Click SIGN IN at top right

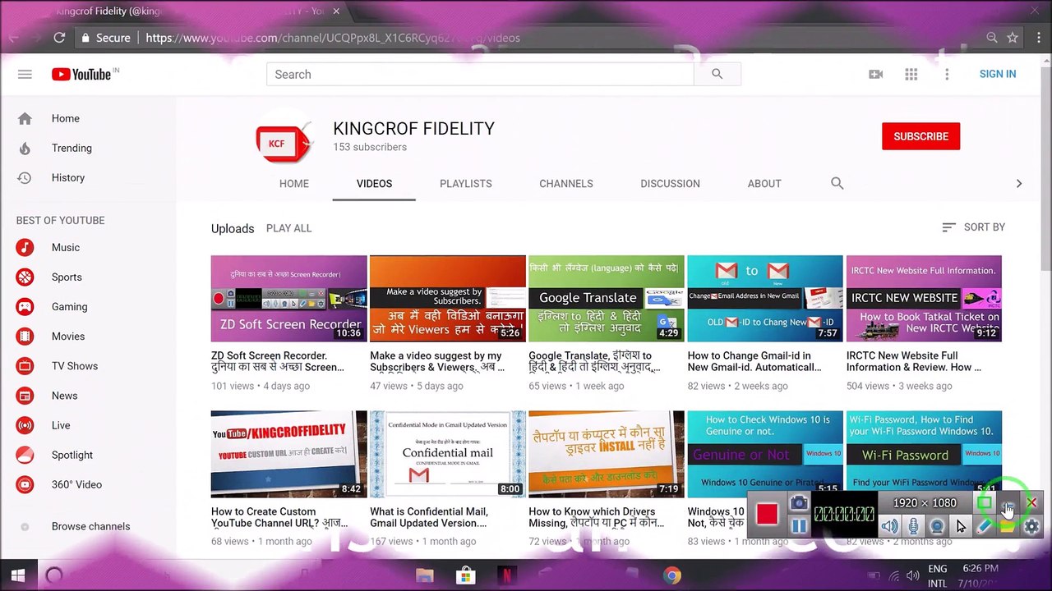[997, 74]
